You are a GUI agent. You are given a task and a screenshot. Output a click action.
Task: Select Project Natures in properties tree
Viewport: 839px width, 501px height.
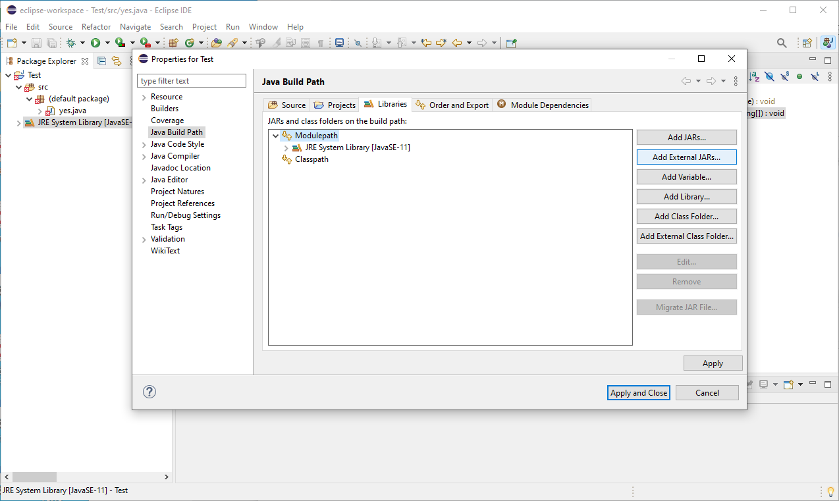pos(177,192)
